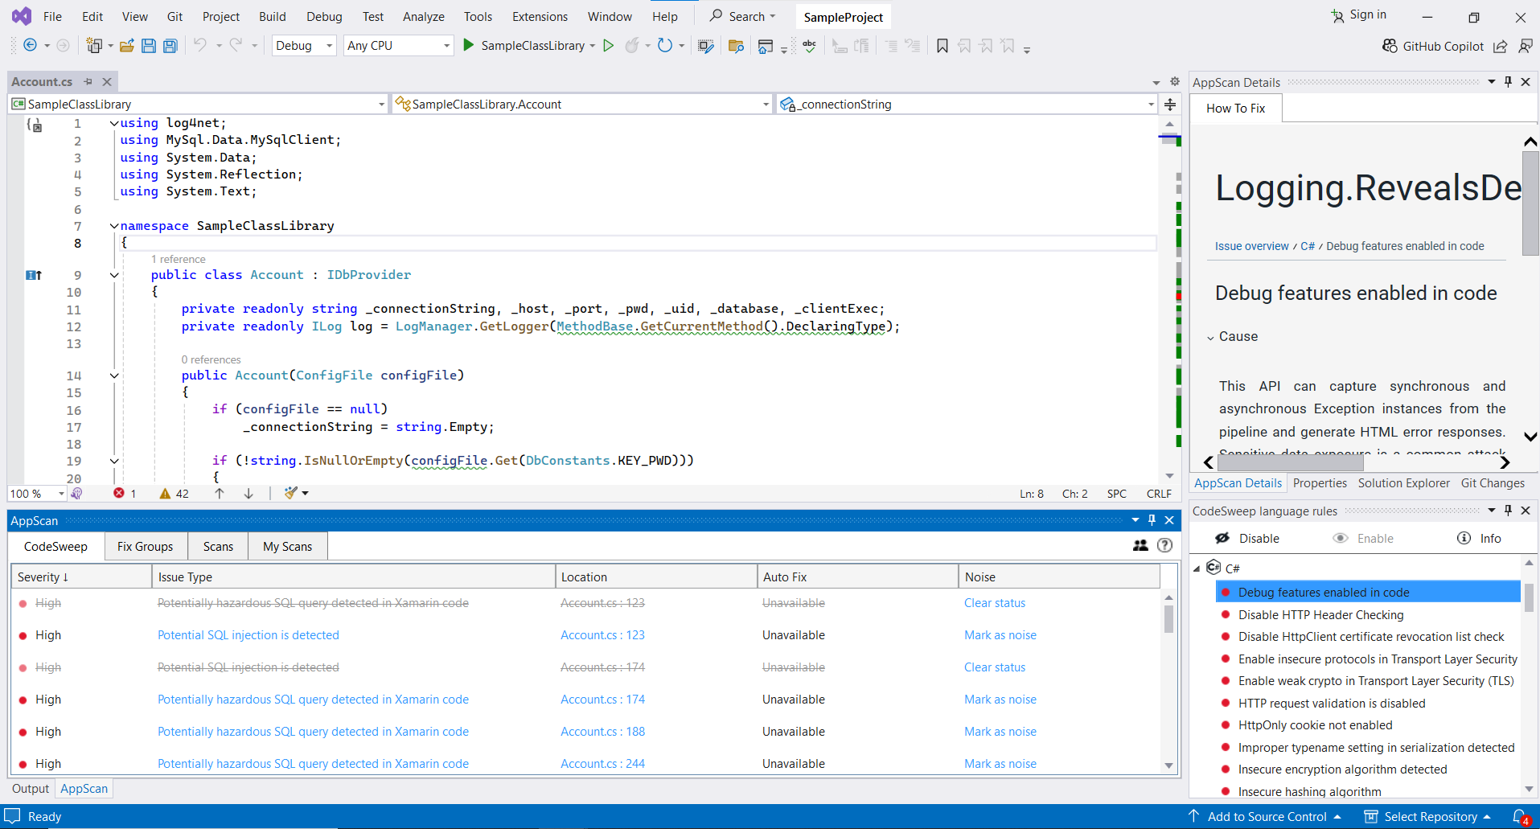Open the Issue overview link
Viewport: 1540px width, 829px height.
click(1251, 246)
